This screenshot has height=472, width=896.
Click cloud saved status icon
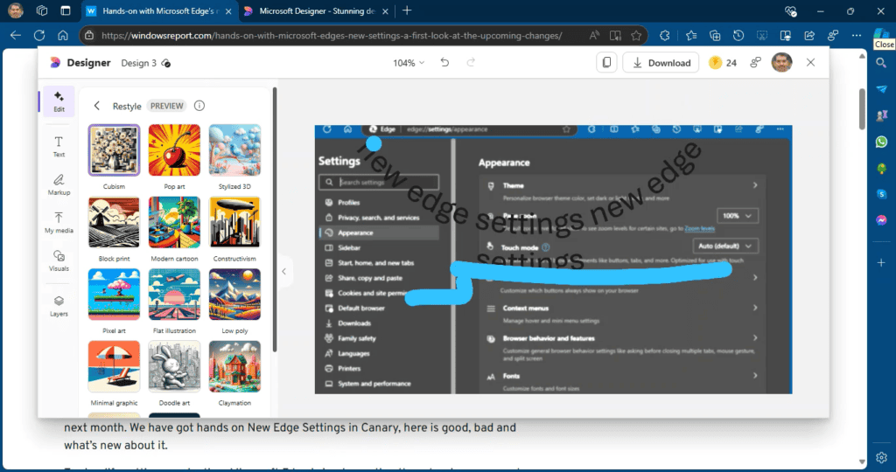point(165,63)
